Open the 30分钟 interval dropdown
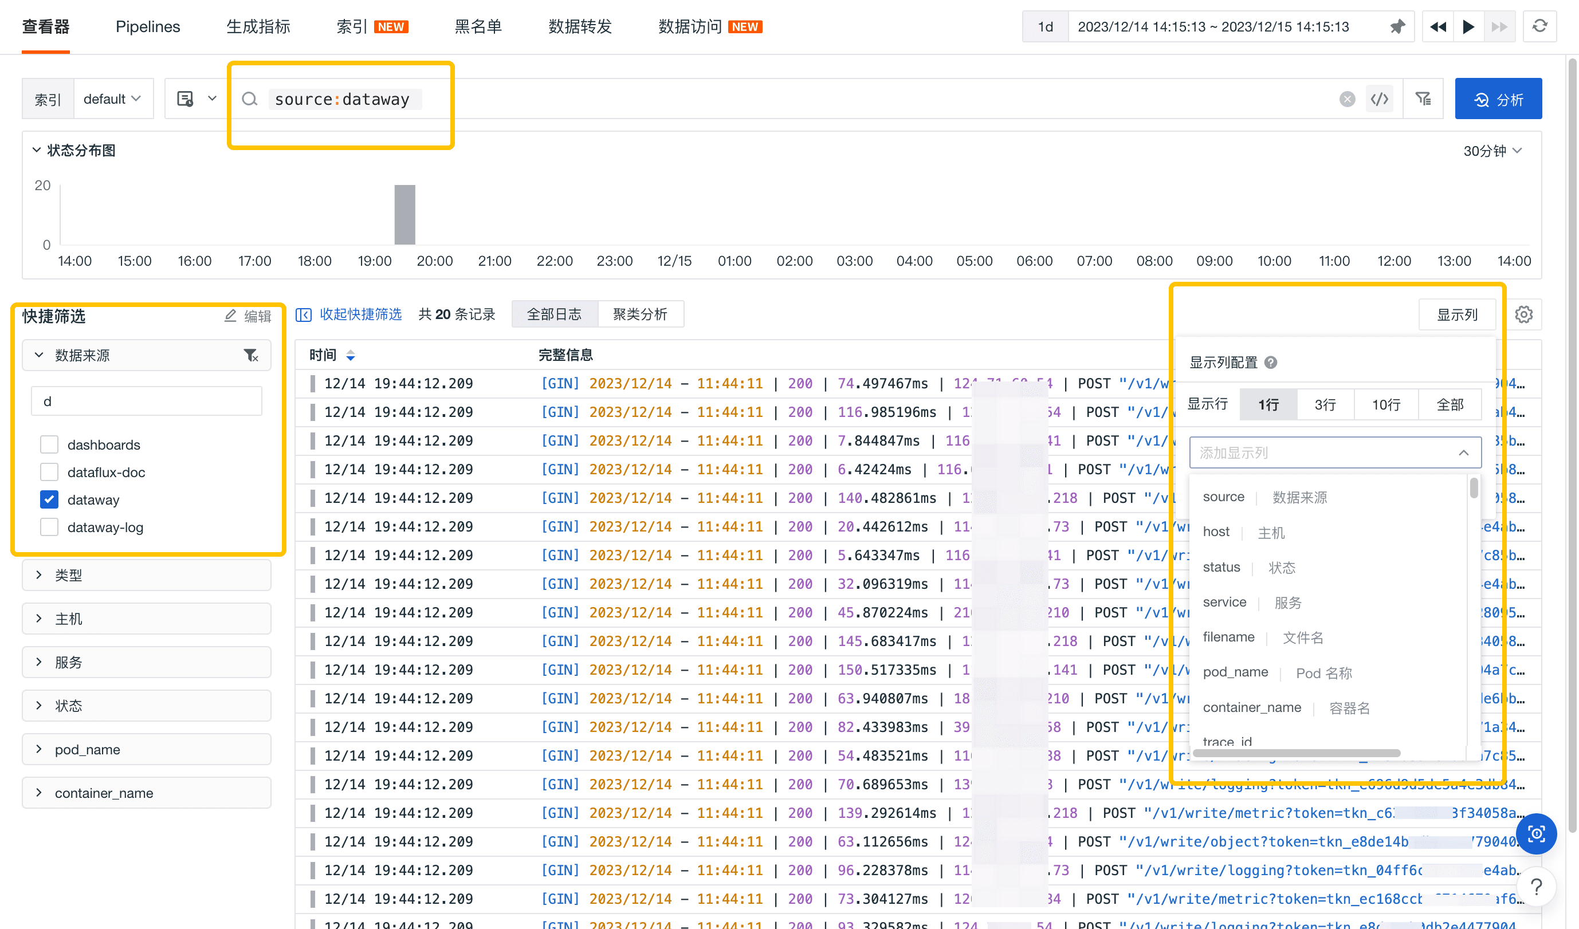This screenshot has width=1579, height=929. click(x=1492, y=151)
